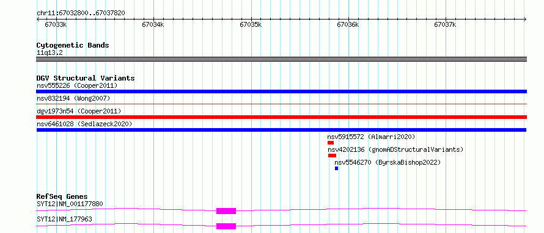
Task: Open the nsv832194 (Wong2007) label
Action: tap(73, 98)
